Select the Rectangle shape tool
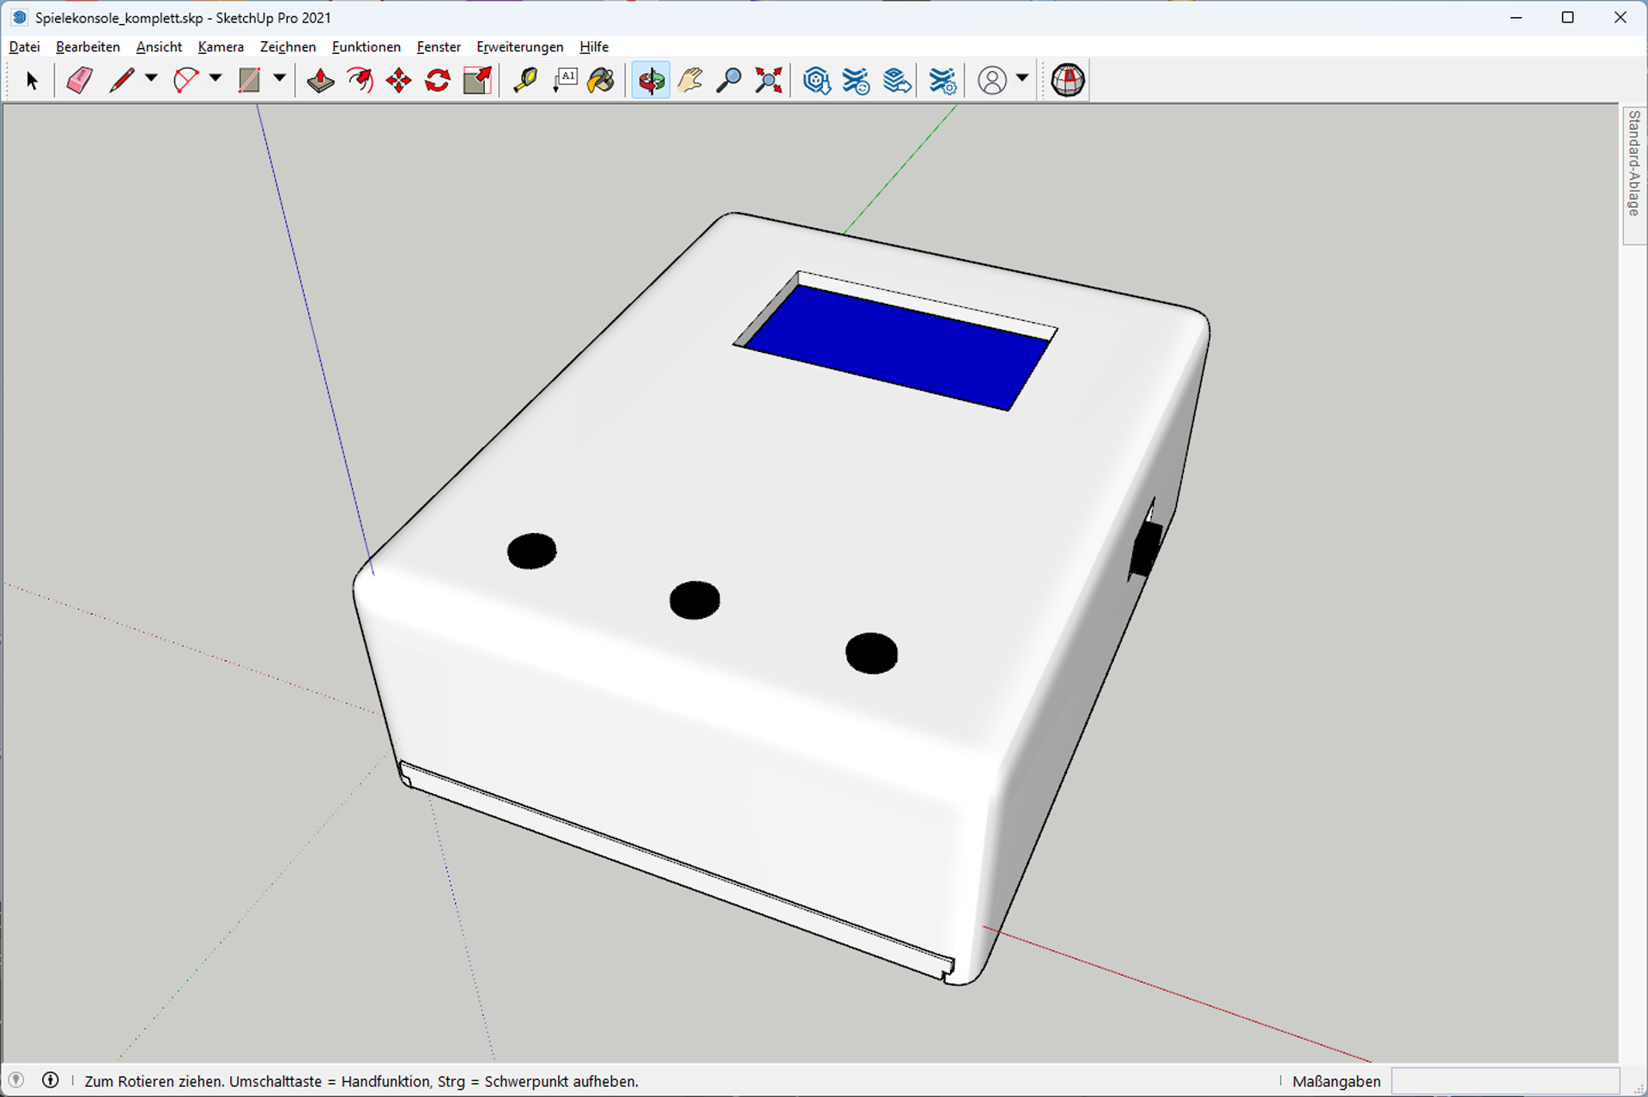Screen dimensions: 1648x1097 pyautogui.click(x=249, y=81)
